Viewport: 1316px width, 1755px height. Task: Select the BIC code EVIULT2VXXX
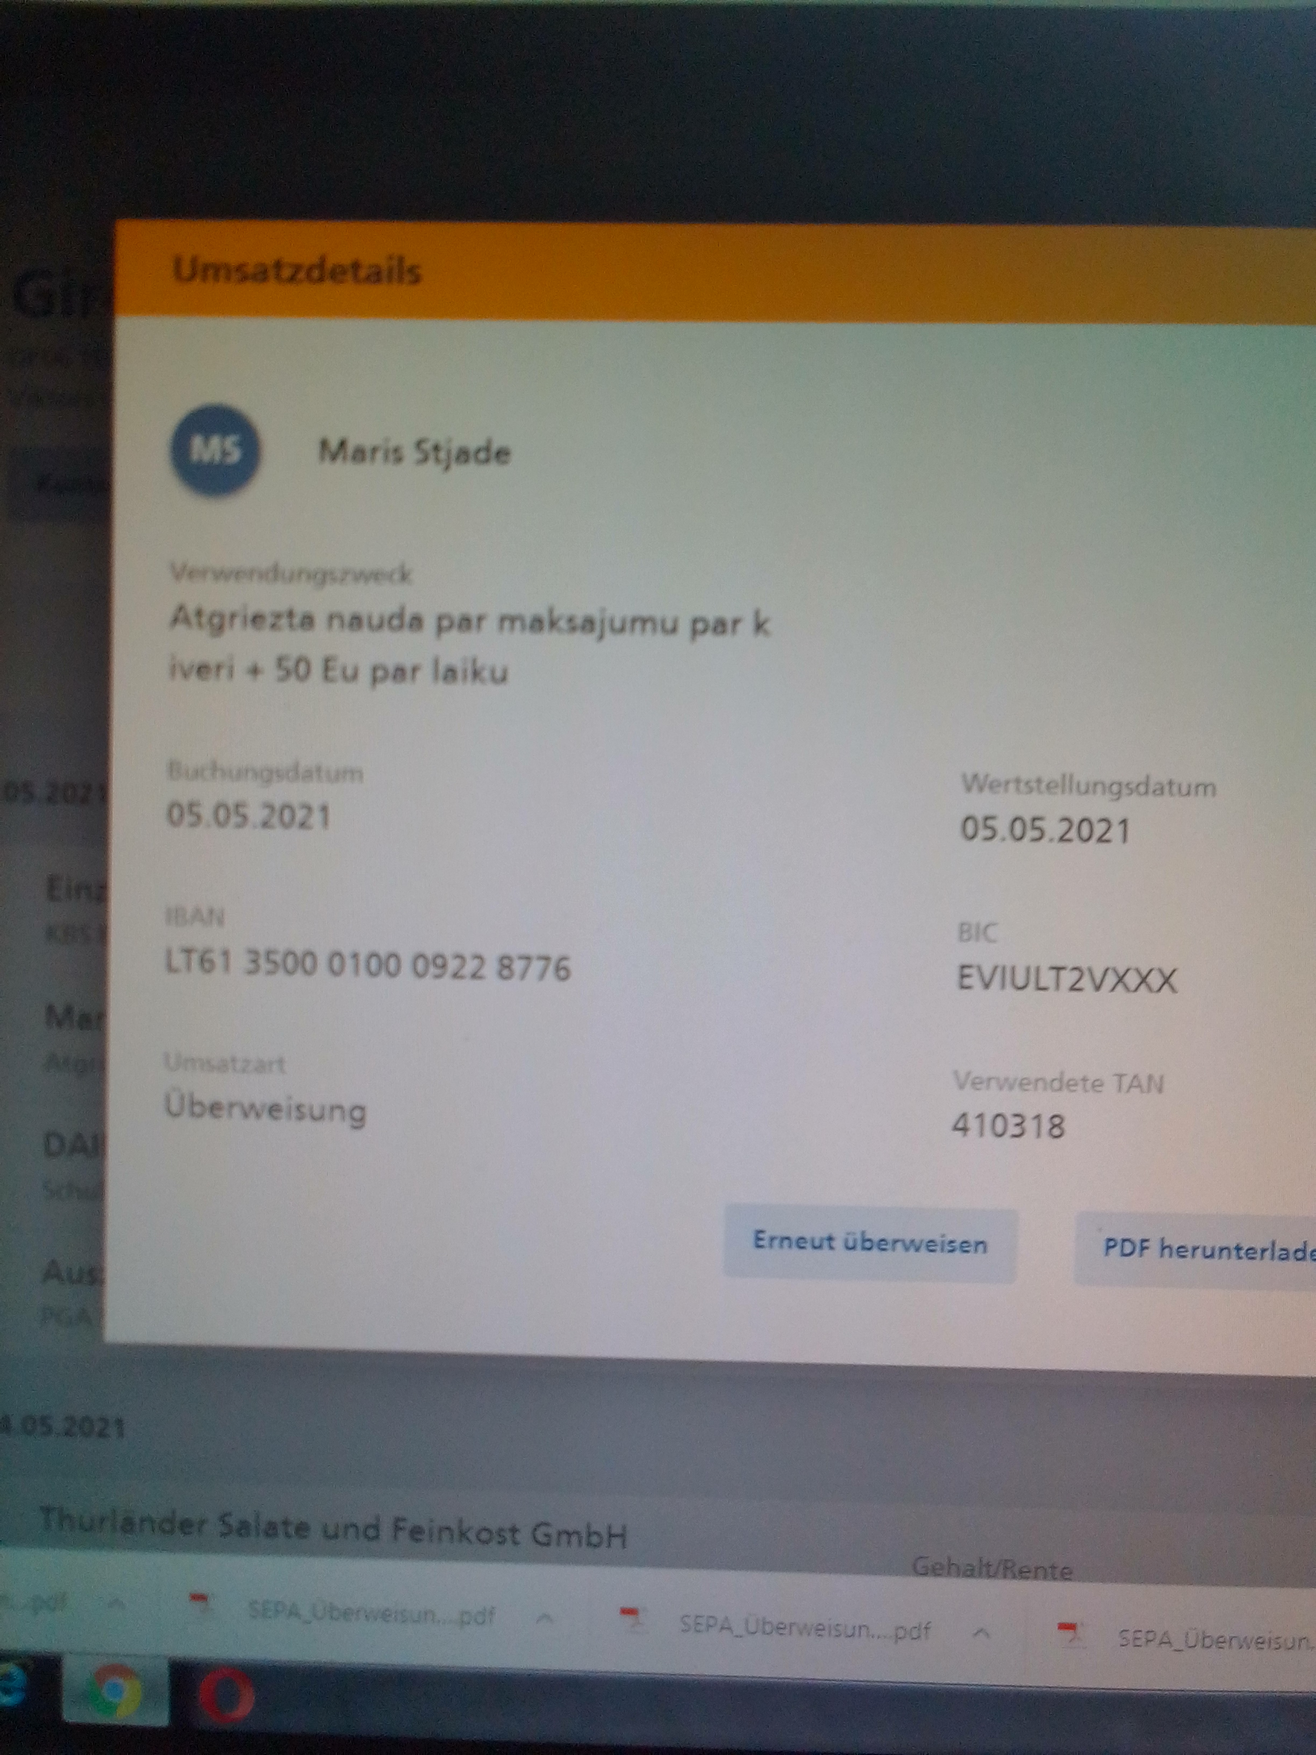point(1067,980)
